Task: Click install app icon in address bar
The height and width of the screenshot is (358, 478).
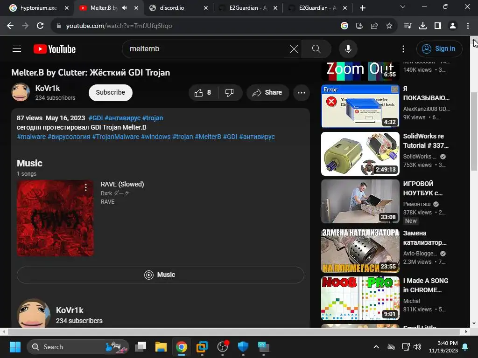Action: (359, 26)
